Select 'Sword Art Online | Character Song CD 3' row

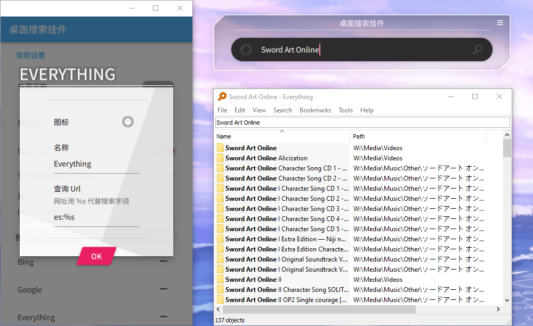[359, 208]
